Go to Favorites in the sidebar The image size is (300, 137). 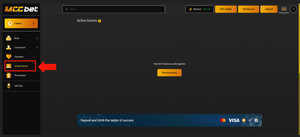19,57
